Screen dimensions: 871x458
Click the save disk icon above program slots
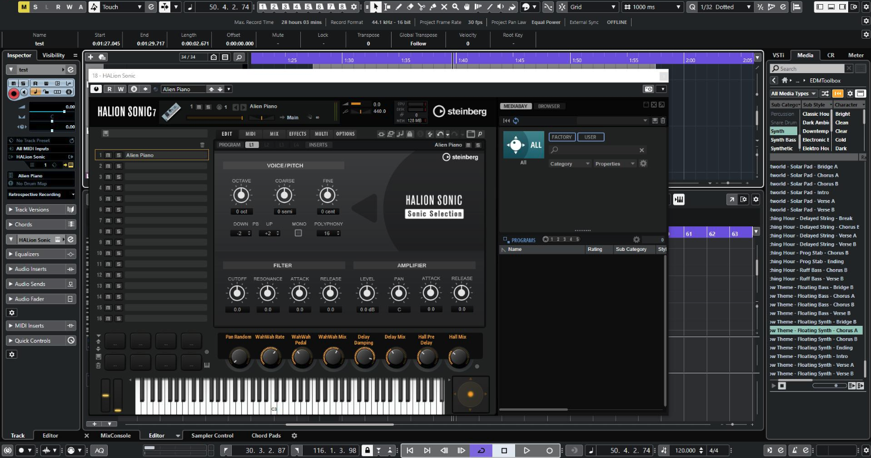point(105,133)
